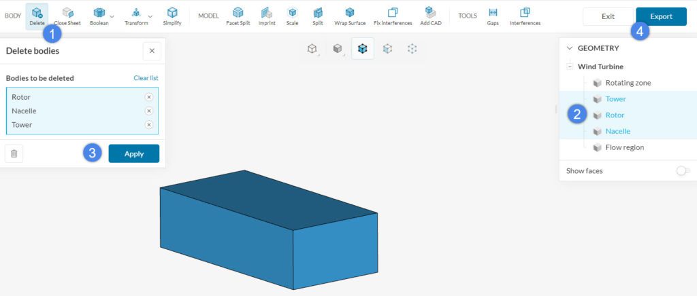Image resolution: width=697 pixels, height=296 pixels.
Task: Select the Split tool
Action: pos(317,16)
